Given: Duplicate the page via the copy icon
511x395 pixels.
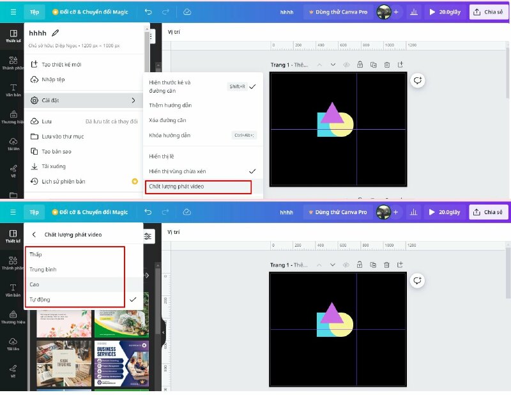Looking at the screenshot, I should point(373,65).
